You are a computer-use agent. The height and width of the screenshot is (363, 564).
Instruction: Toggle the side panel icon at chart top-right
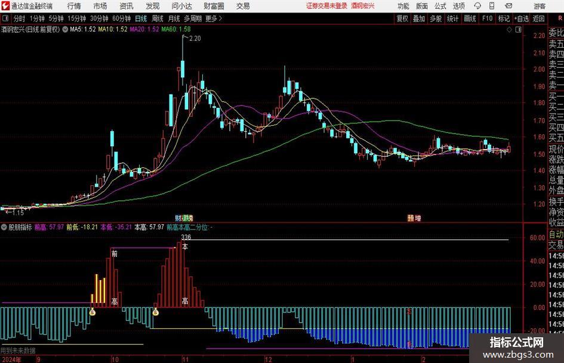518,30
